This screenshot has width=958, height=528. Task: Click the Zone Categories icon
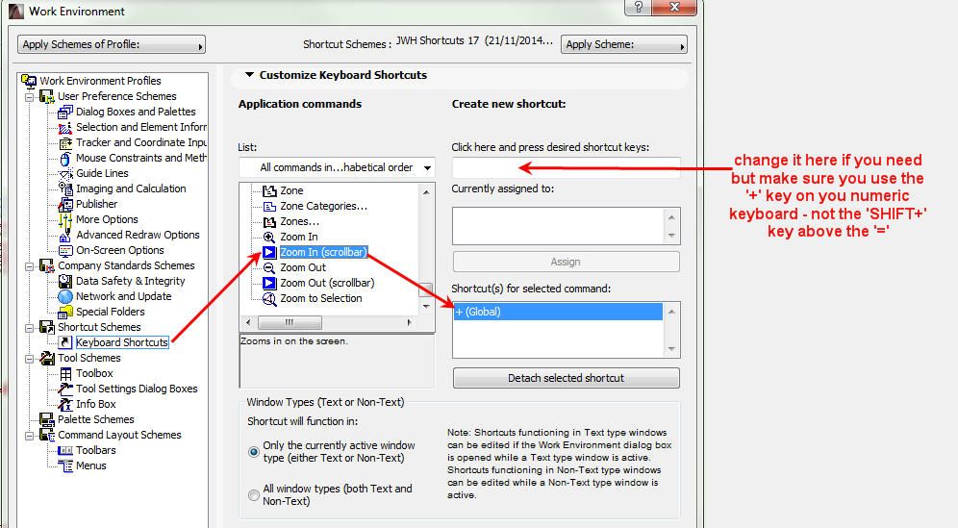click(268, 207)
